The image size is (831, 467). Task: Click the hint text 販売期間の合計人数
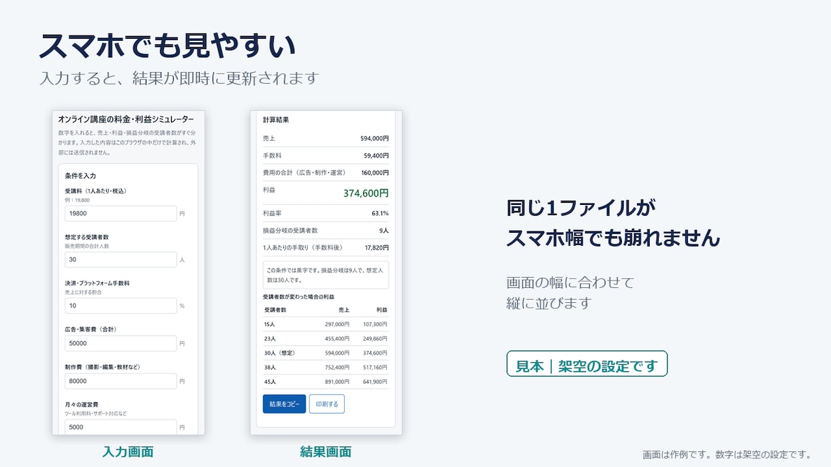[x=87, y=246]
